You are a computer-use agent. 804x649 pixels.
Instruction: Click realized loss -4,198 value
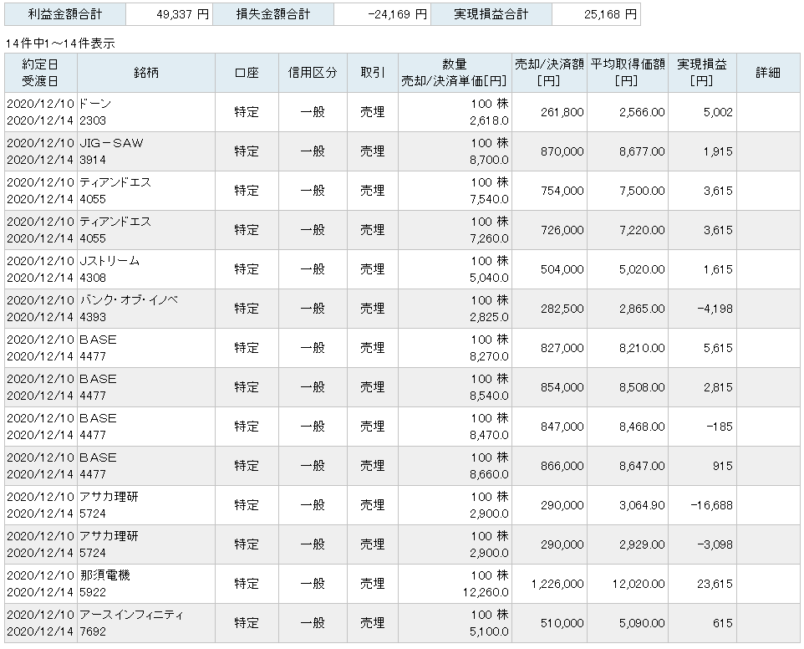coord(703,309)
